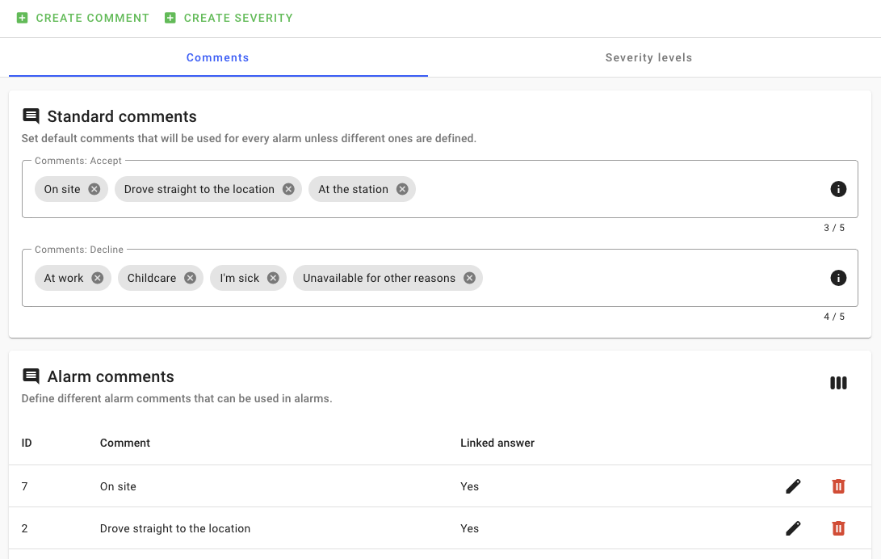Viewport: 881px width, 559px height.
Task: Select the Comments tab
Action: click(217, 57)
